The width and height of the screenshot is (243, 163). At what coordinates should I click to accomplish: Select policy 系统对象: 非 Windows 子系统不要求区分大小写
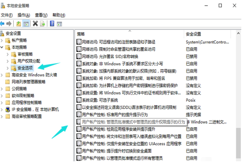pyautogui.click(x=123, y=64)
